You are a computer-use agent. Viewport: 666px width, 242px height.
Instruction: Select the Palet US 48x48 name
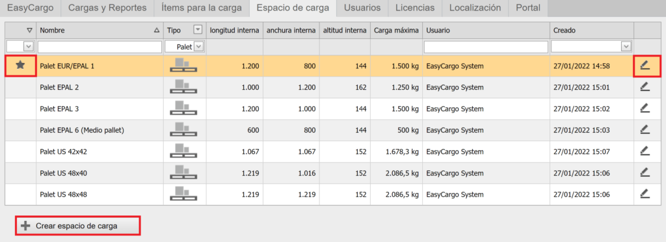tap(64, 195)
